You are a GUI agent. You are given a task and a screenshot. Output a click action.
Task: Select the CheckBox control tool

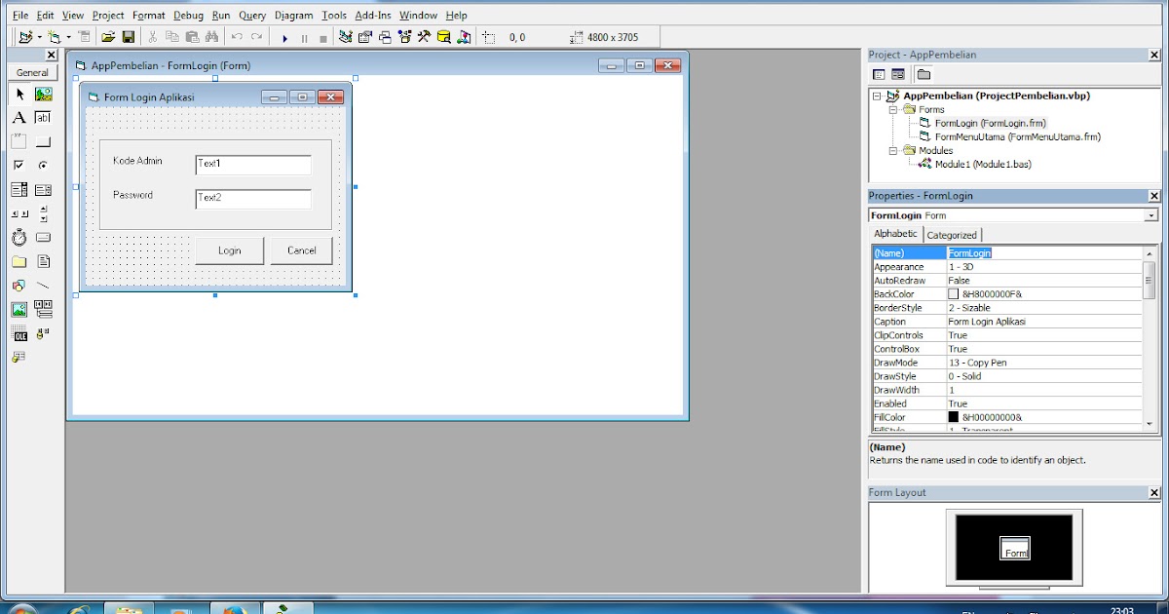click(18, 166)
